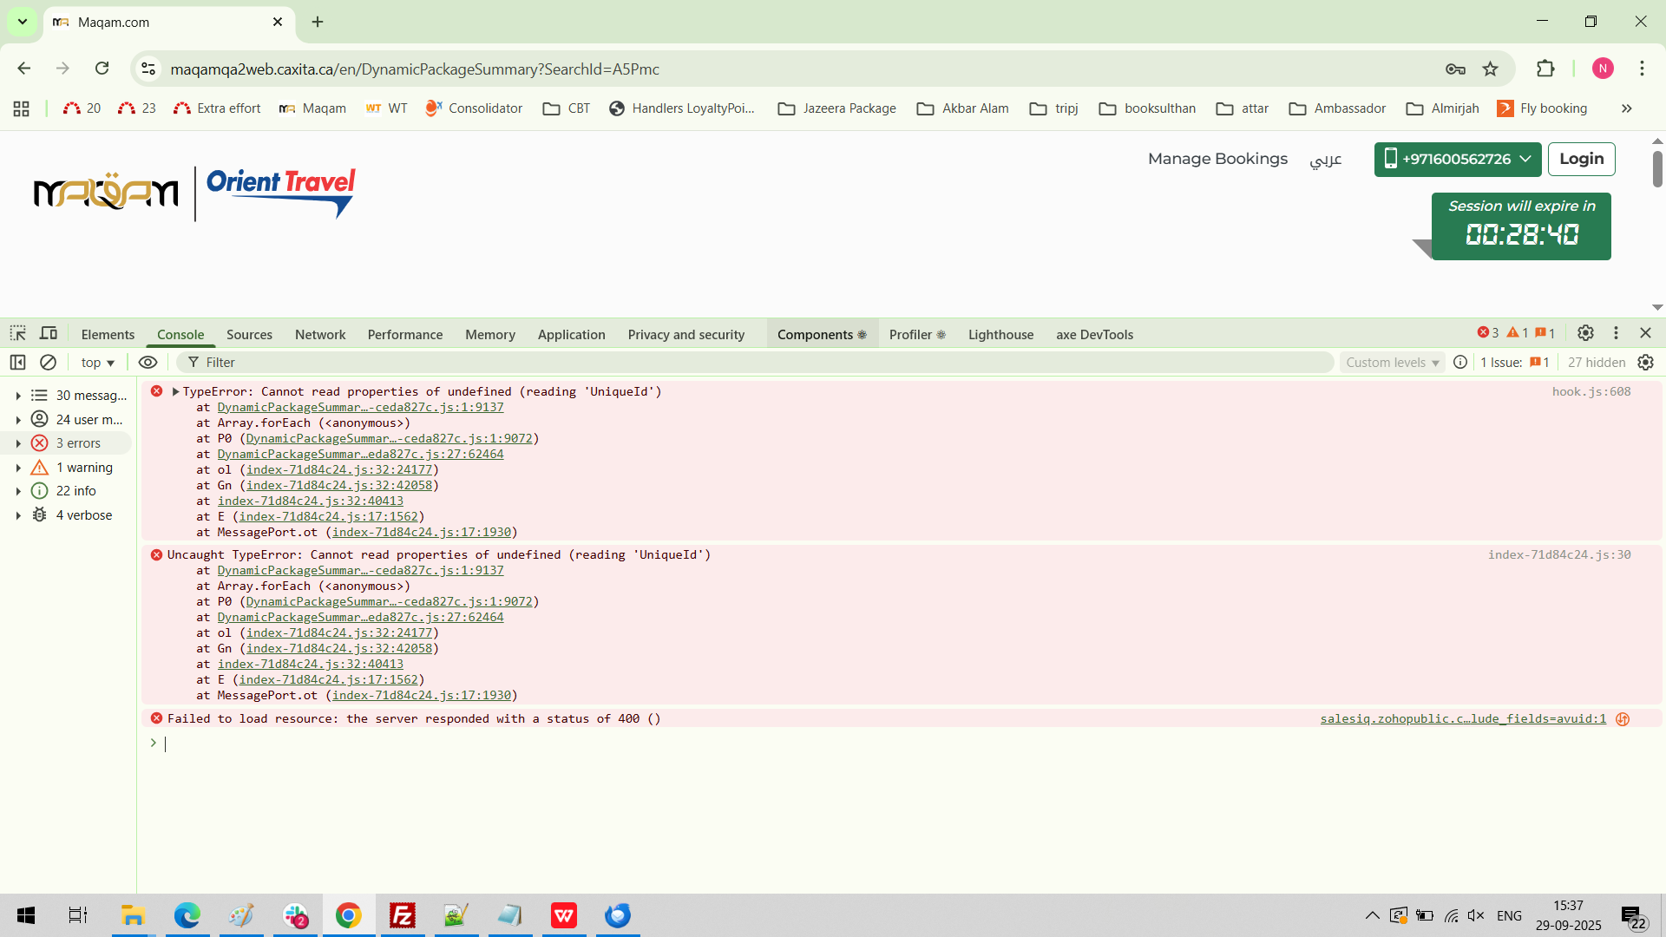Bookmark this page with the star icon

point(1490,69)
